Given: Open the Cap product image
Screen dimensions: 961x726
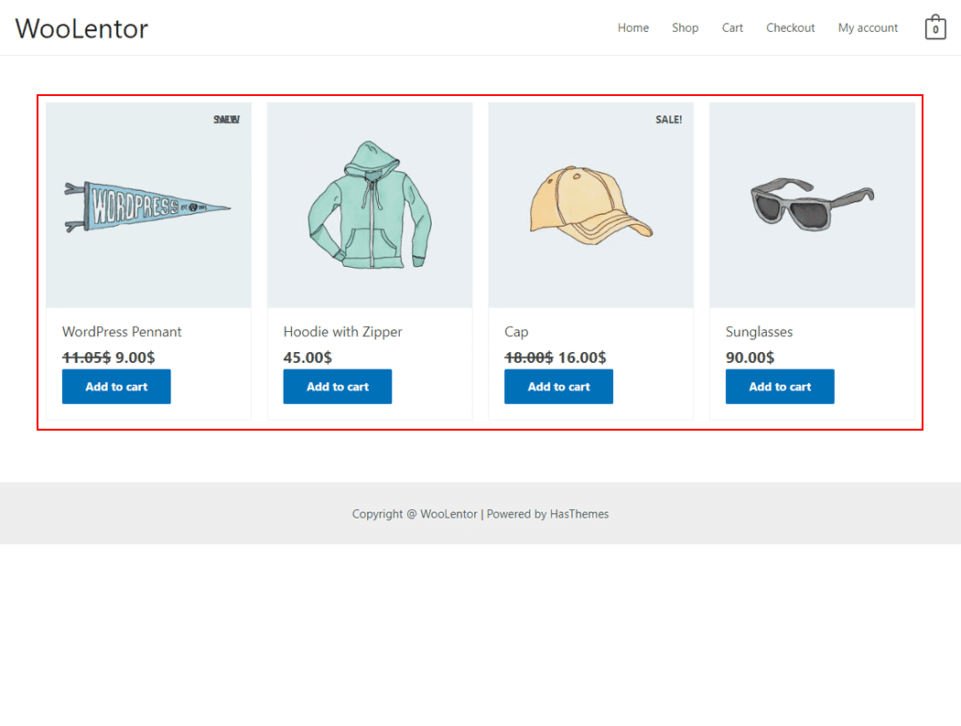Looking at the screenshot, I should pos(590,205).
